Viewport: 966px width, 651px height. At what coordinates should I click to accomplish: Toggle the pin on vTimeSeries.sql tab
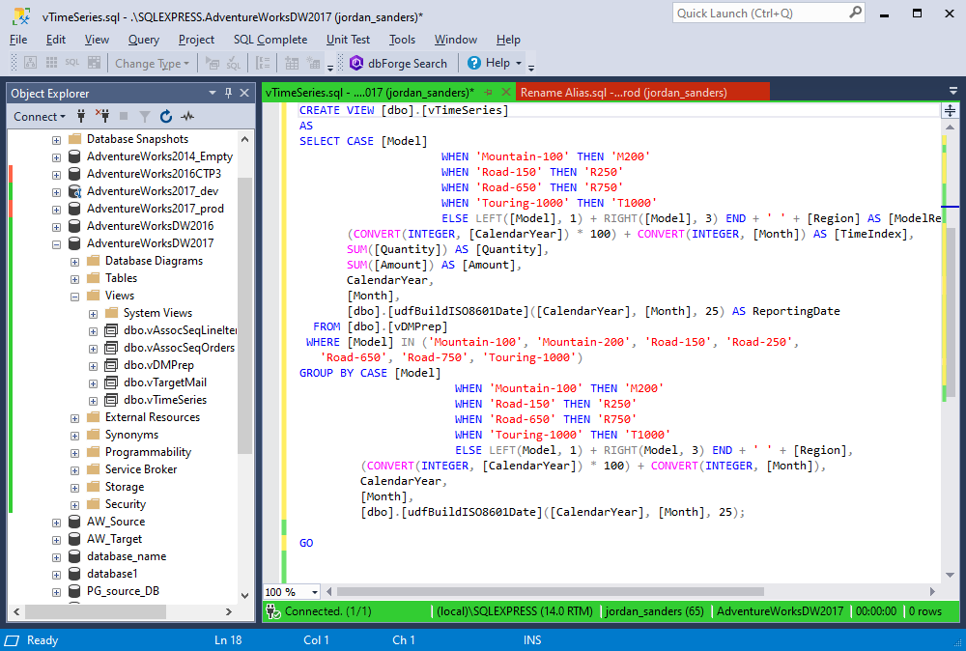pyautogui.click(x=489, y=92)
